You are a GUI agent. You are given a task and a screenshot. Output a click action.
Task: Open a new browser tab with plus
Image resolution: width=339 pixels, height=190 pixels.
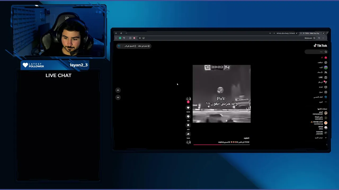[x=270, y=33]
